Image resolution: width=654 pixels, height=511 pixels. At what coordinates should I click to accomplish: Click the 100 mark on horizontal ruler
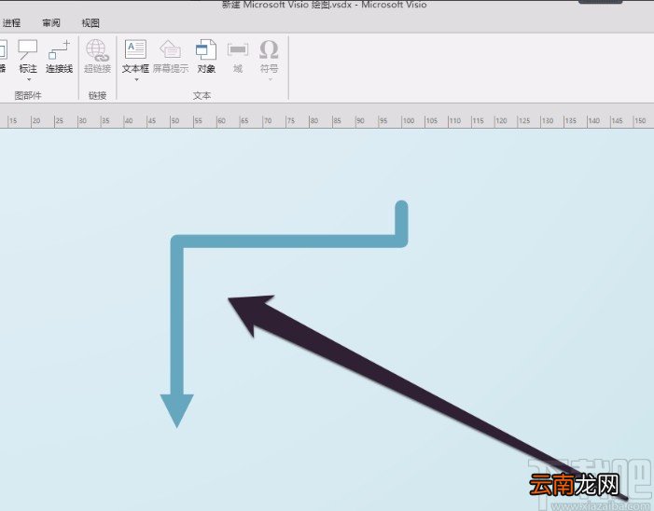409,121
